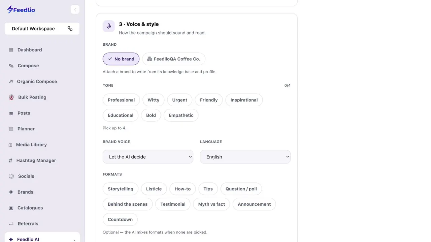431x242 pixels.
Task: Select the Question / poll format
Action: (241, 189)
